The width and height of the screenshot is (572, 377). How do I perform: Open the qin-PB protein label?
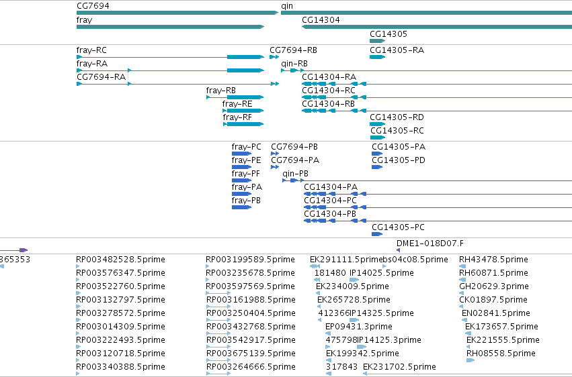[296, 174]
